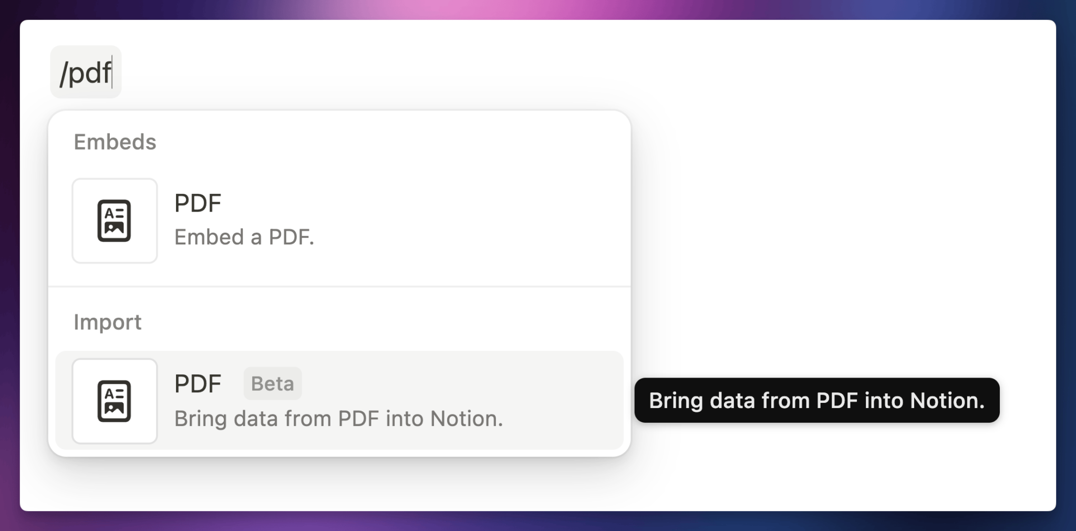Screen dimensions: 1076x531
Task: Click the Embeds section header
Action: (115, 141)
